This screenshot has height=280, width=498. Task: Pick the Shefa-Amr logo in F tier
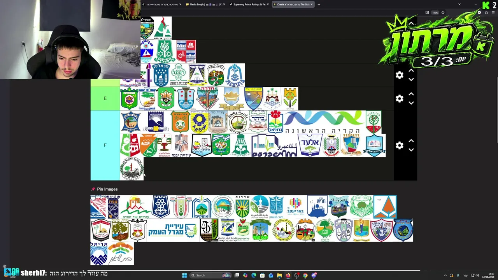click(274, 145)
